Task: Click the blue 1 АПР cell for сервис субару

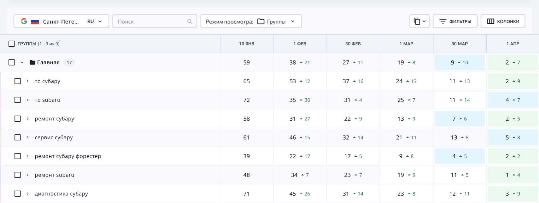Action: pyautogui.click(x=513, y=137)
